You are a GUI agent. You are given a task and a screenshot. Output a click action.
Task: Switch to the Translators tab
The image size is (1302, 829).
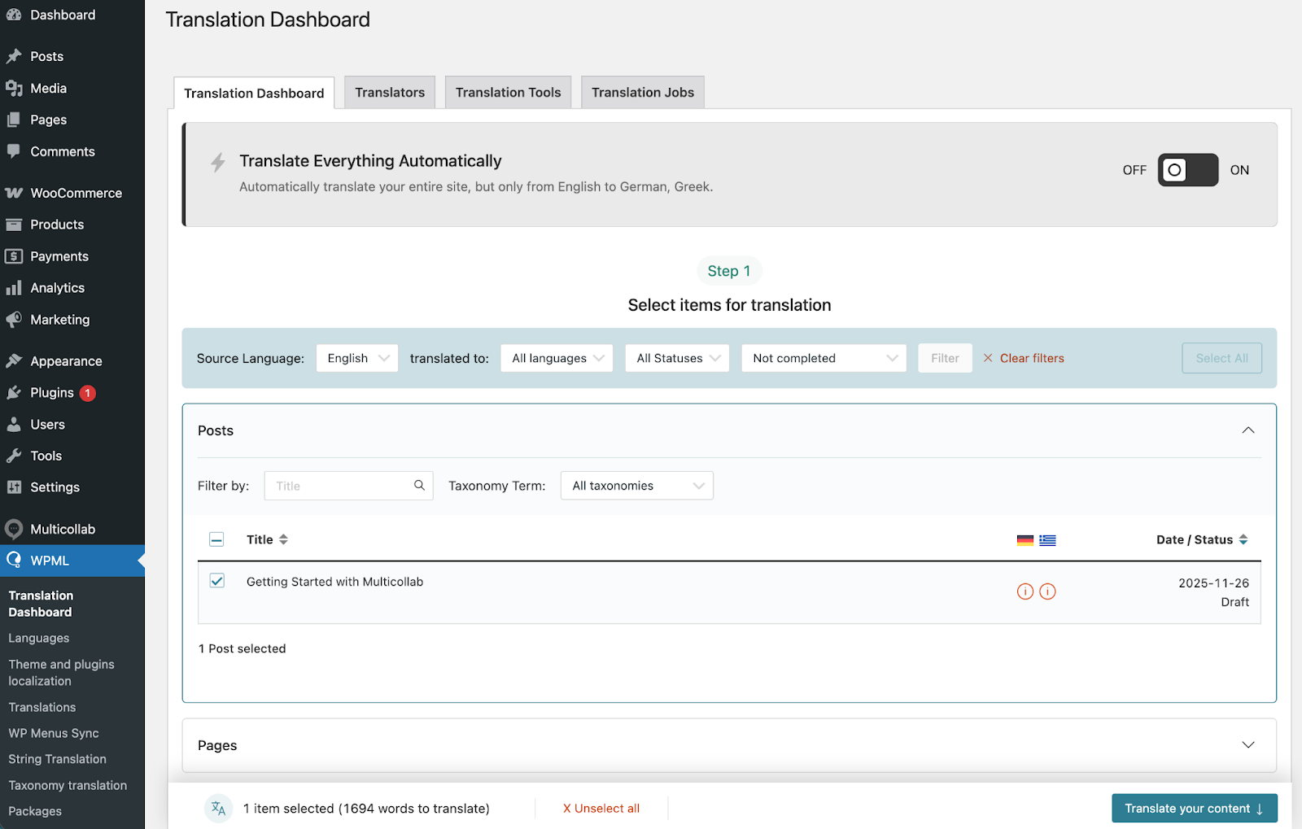point(390,93)
